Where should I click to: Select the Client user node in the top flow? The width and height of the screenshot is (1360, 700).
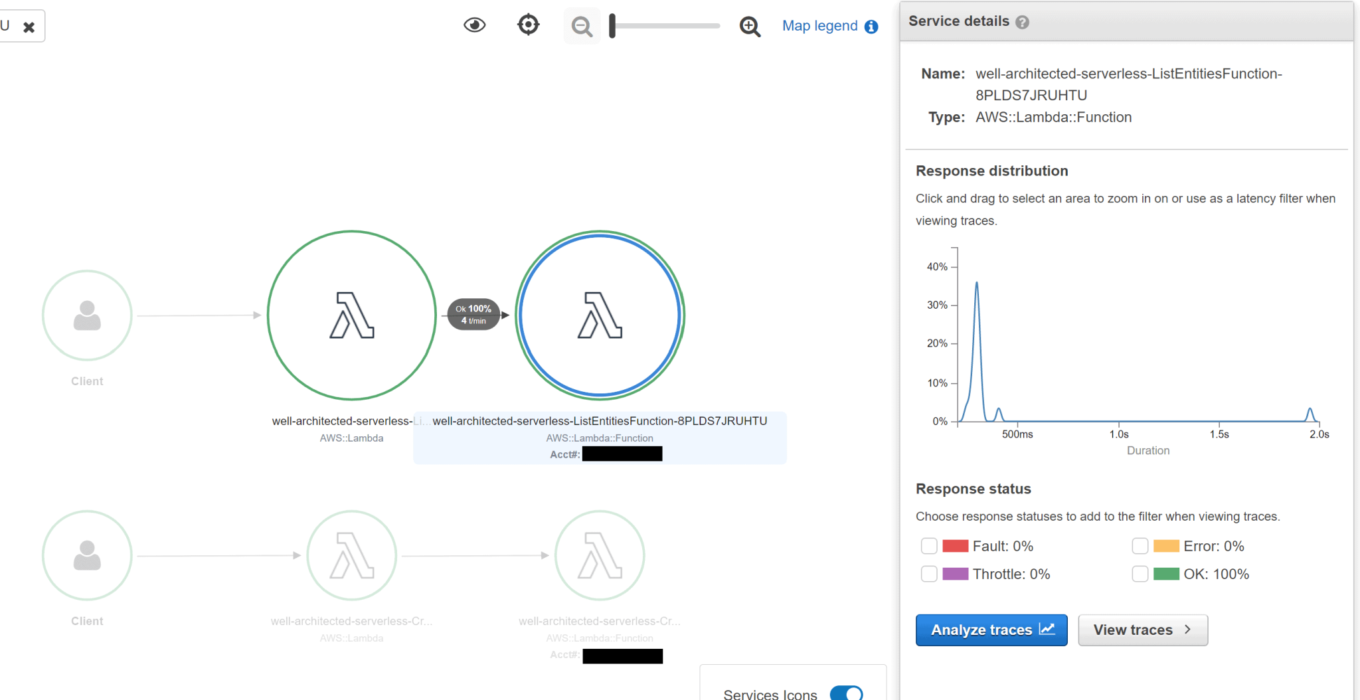click(x=86, y=315)
